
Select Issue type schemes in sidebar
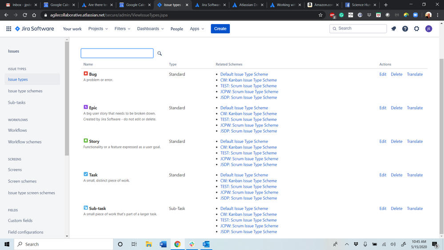tap(25, 91)
